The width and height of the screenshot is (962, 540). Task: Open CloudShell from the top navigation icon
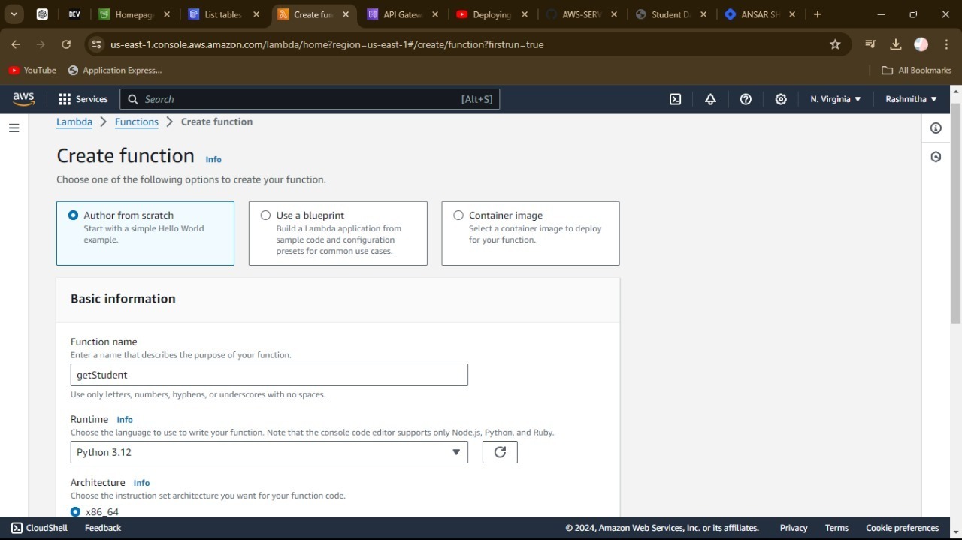pyautogui.click(x=676, y=99)
